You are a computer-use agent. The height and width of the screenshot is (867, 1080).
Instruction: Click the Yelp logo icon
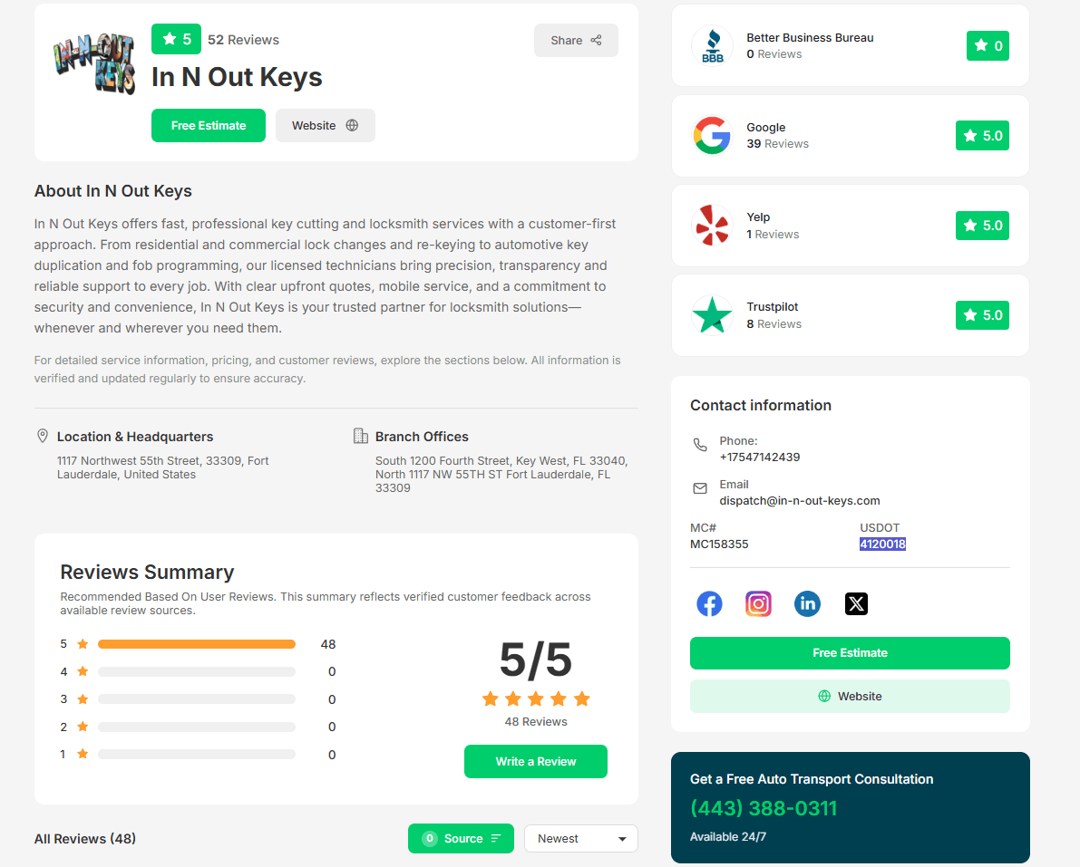pyautogui.click(x=712, y=225)
